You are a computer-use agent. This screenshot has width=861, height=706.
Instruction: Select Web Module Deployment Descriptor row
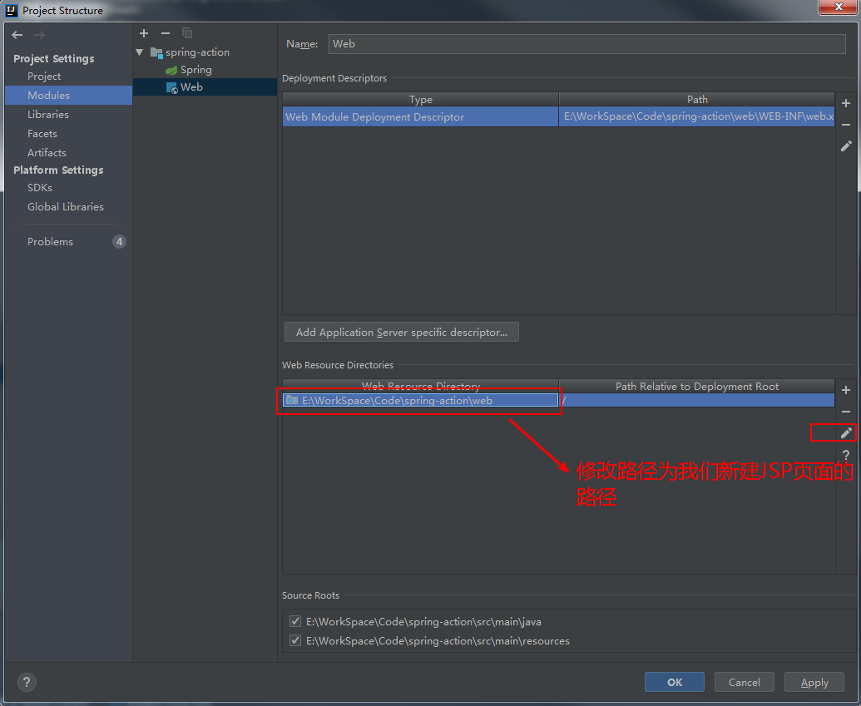pos(421,117)
